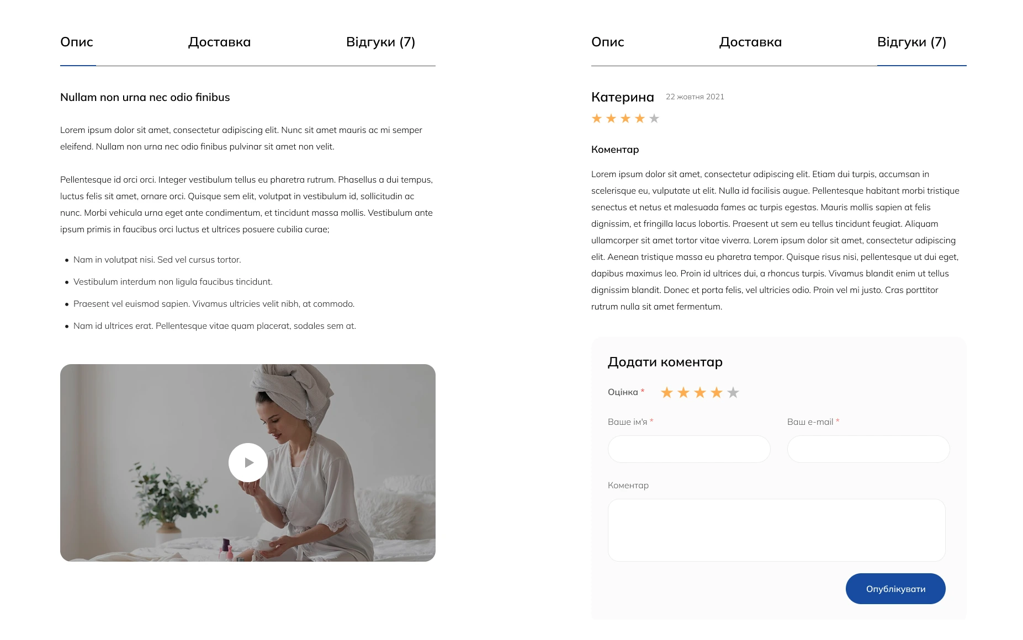This screenshot has width=1023, height=640.
Task: Set rating to one star in comment form
Action: 667,392
